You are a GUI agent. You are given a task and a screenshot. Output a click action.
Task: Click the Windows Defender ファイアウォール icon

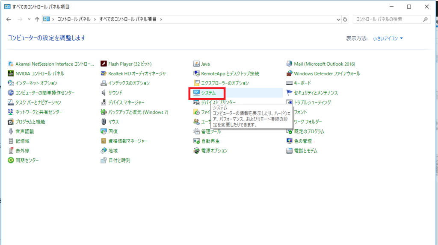[290, 73]
